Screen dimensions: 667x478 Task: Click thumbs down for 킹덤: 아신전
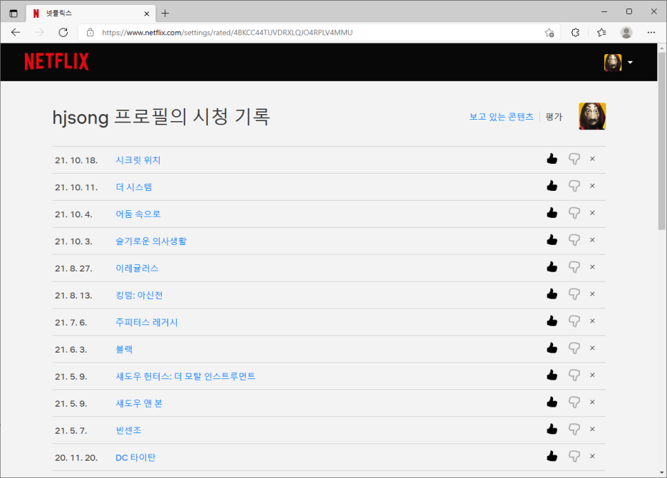pos(574,294)
